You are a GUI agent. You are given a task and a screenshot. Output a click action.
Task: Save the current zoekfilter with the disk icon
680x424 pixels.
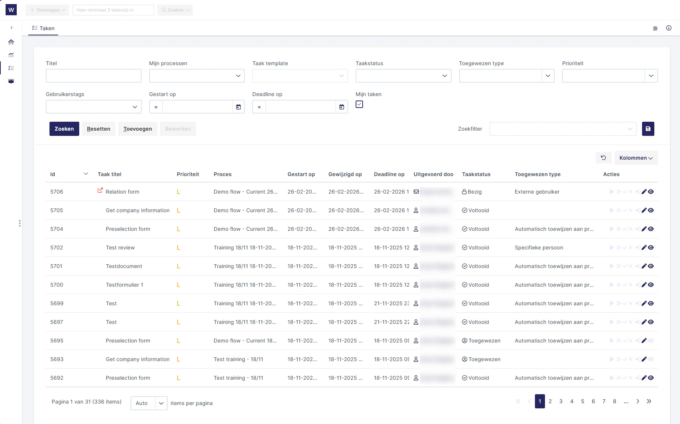[648, 129]
